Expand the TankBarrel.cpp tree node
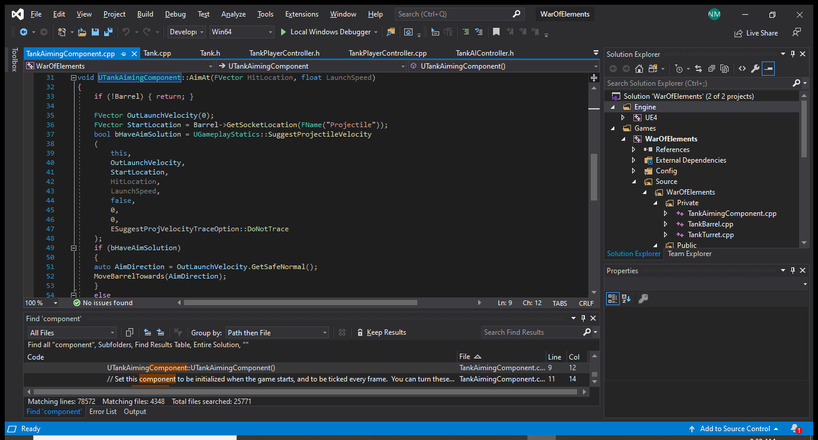 [665, 224]
